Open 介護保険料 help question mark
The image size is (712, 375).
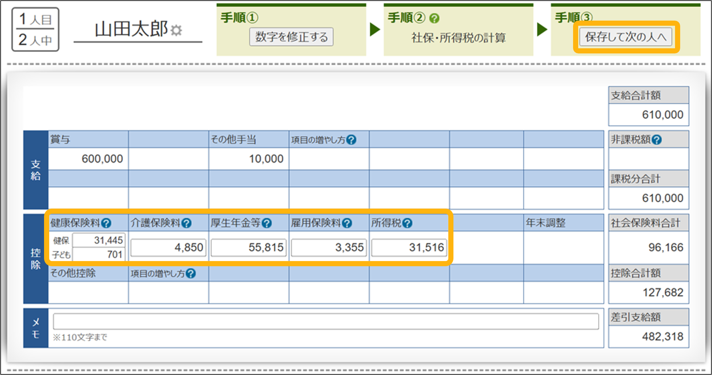tap(186, 223)
